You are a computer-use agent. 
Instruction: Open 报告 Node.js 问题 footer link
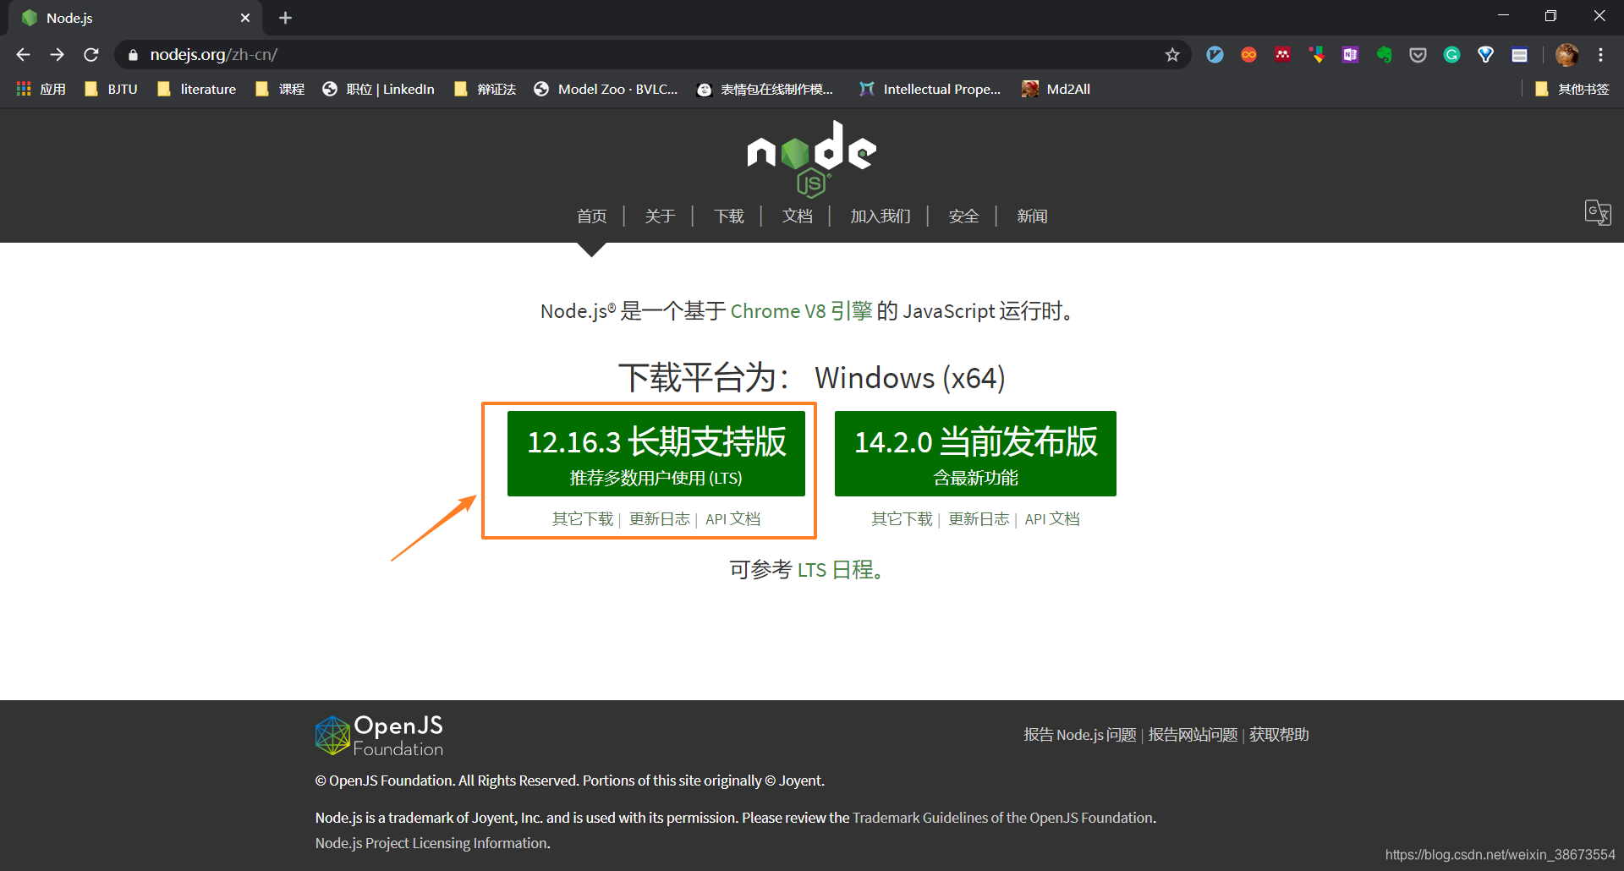[x=1080, y=735]
